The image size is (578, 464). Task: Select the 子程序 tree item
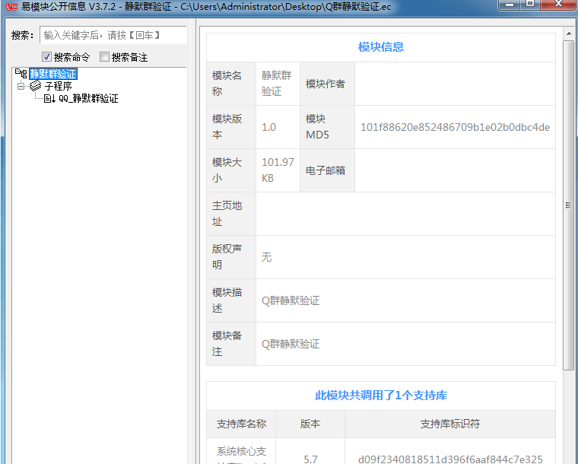pos(58,86)
